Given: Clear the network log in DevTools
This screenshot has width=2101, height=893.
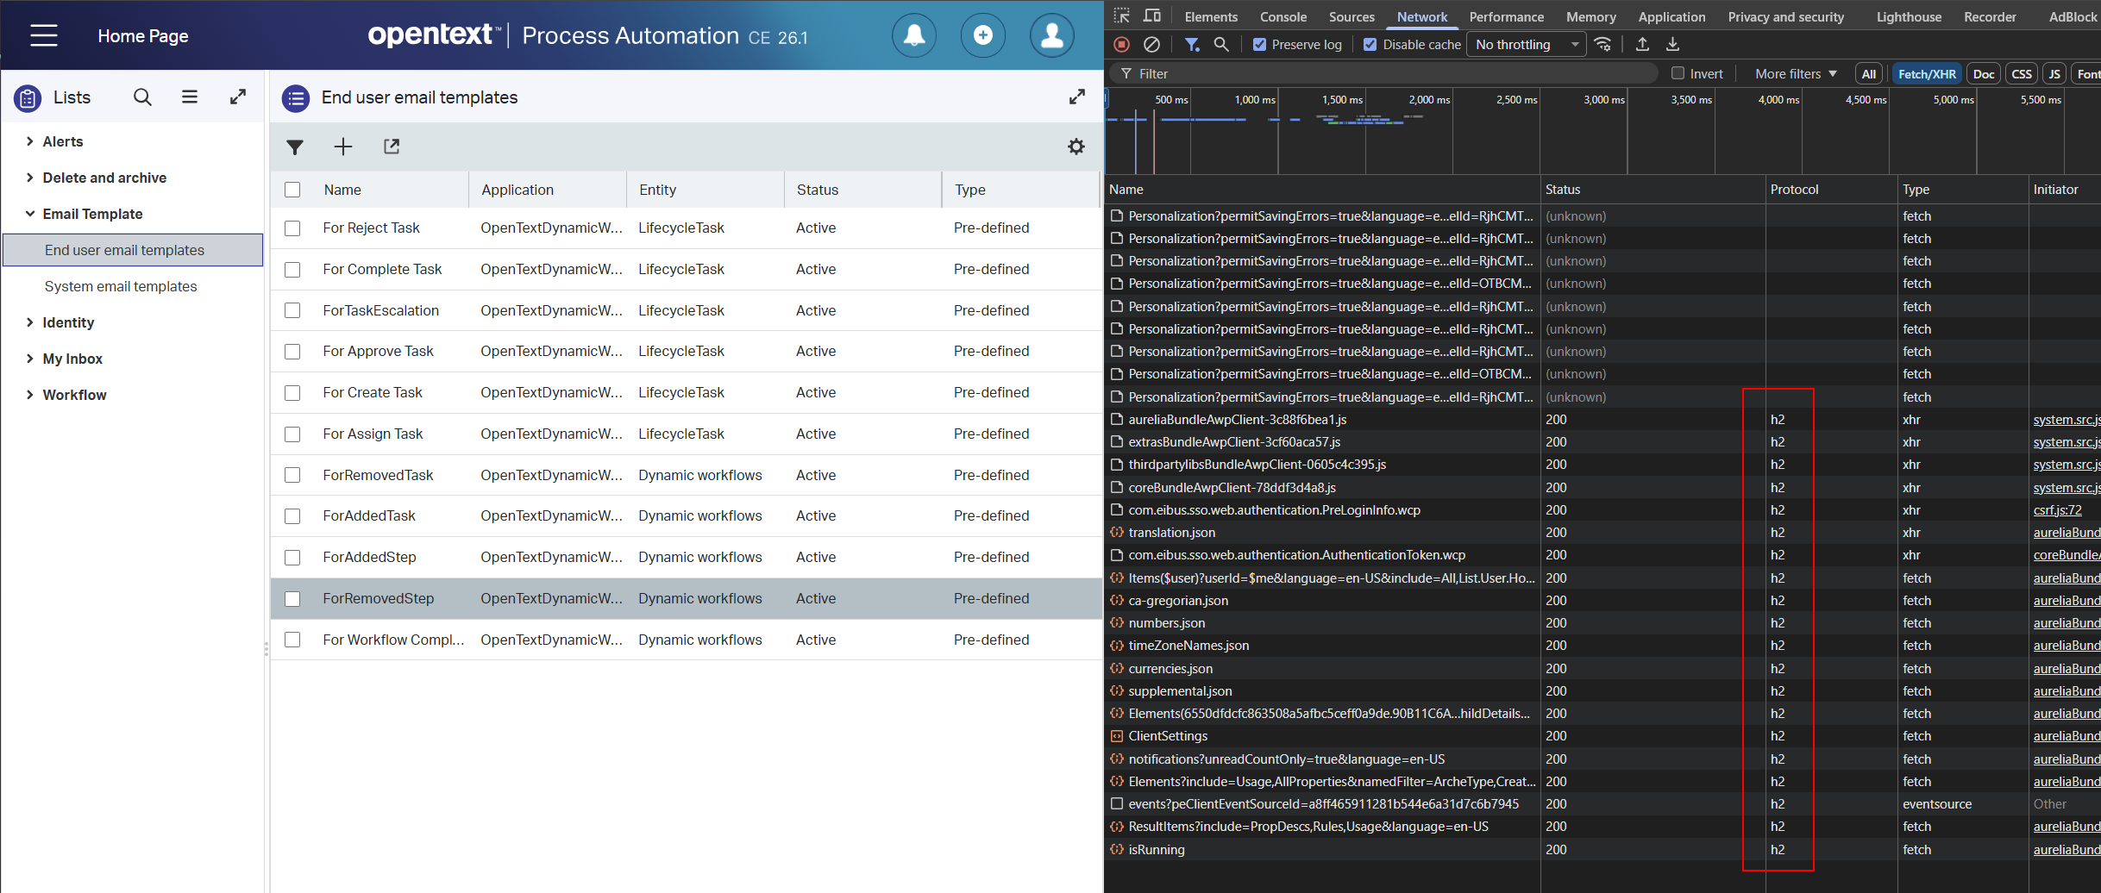Looking at the screenshot, I should tap(1151, 45).
